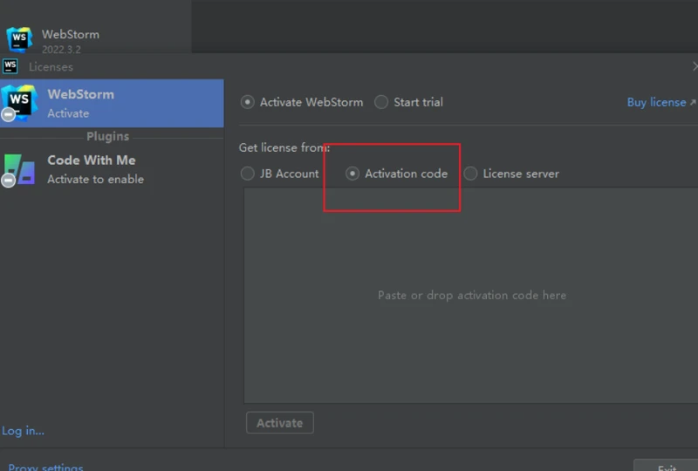Select the WebStorm Activate list entry
The height and width of the screenshot is (471, 698).
pos(112,103)
